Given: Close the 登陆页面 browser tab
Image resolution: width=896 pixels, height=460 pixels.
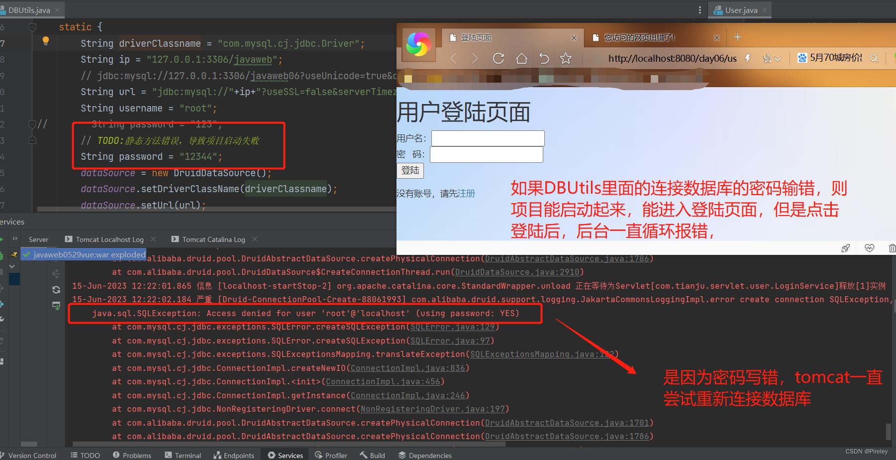Looking at the screenshot, I should pos(574,38).
